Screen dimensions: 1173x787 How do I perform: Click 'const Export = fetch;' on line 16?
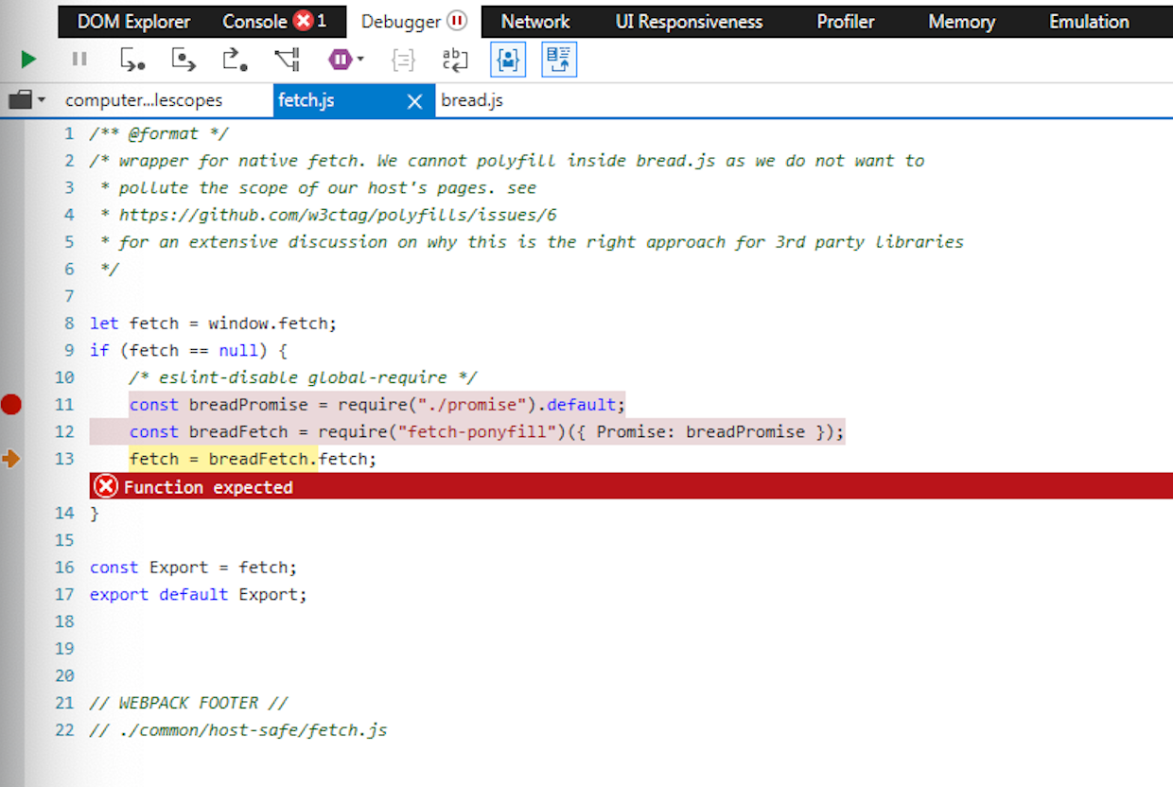pos(194,568)
